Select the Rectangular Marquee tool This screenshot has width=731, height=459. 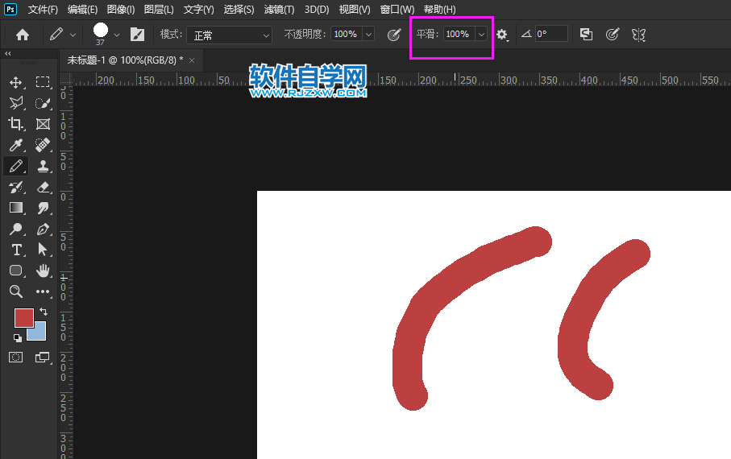pos(43,82)
